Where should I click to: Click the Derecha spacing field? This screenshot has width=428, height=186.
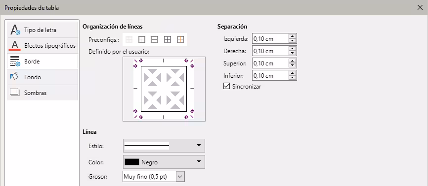click(x=270, y=51)
